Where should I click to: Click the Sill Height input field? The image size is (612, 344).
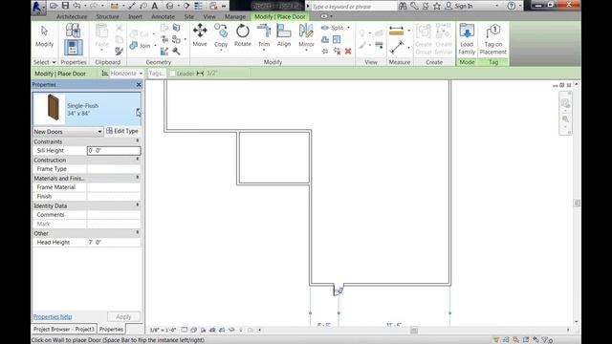point(114,151)
